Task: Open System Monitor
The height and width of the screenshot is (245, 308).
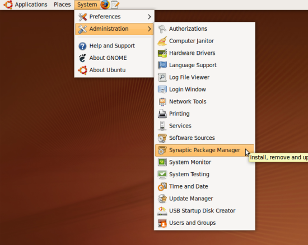Action: [x=204, y=162]
